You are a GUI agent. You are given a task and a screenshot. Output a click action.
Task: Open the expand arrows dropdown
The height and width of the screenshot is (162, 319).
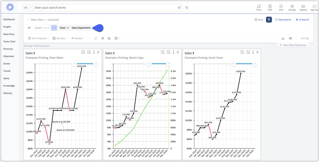pos(117,38)
